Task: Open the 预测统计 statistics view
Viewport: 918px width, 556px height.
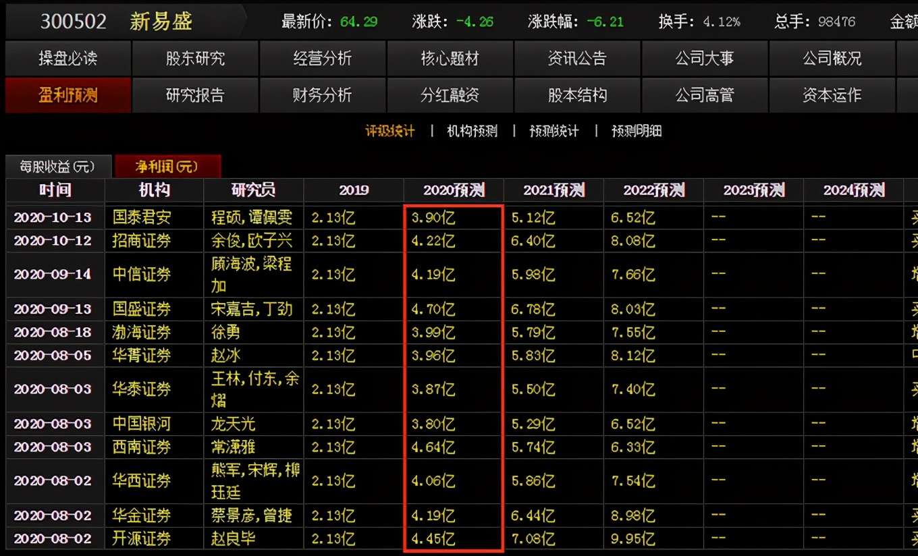Action: (553, 131)
